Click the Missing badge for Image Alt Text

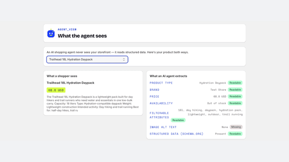[236, 127]
